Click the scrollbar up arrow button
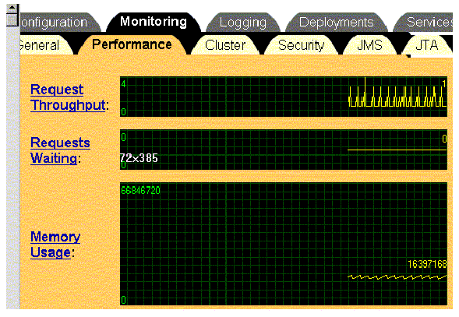The image size is (459, 317). coord(12,9)
